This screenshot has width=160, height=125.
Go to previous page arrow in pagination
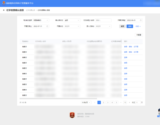95,102
